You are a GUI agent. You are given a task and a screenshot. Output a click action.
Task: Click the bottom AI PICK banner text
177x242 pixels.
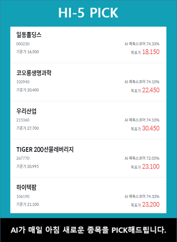(x=88, y=230)
